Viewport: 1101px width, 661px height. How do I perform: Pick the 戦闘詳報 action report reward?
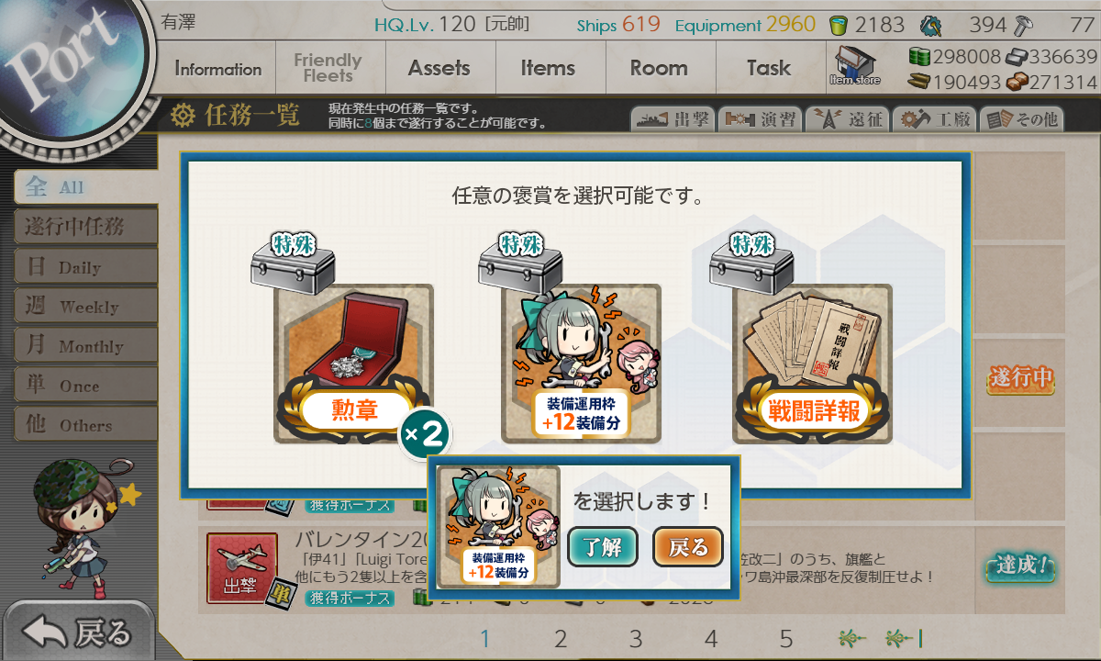coord(812,364)
